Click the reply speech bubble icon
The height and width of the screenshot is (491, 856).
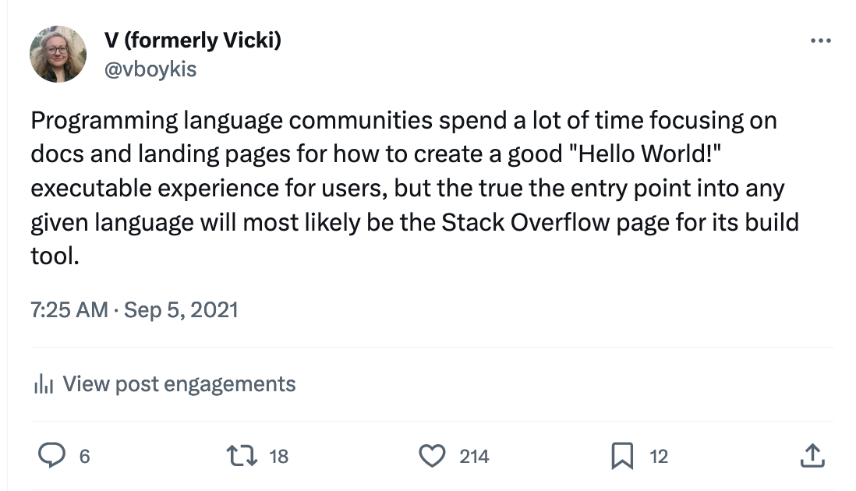(x=52, y=455)
